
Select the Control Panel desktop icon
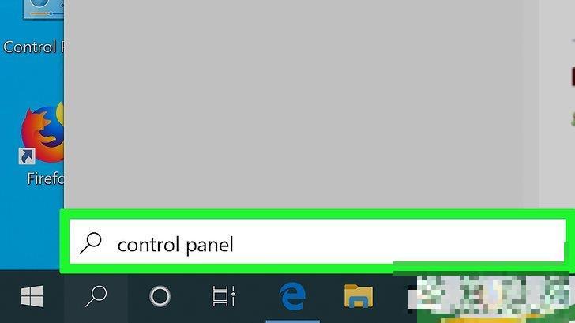click(43, 9)
